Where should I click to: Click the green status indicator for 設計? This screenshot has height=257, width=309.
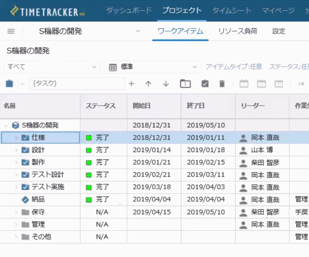[89, 150]
